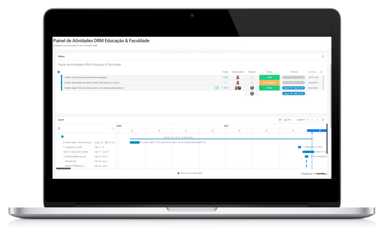
Task: Select Gantt row 'Inserir na loja e abrir vendas'
Action: [x=75, y=152]
